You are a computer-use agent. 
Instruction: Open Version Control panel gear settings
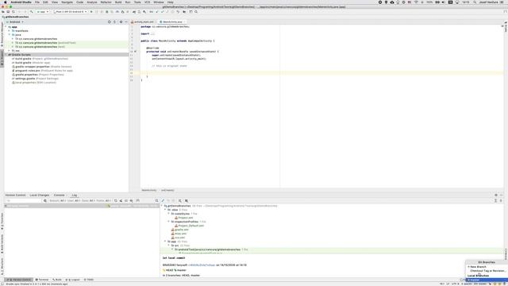[495, 195]
